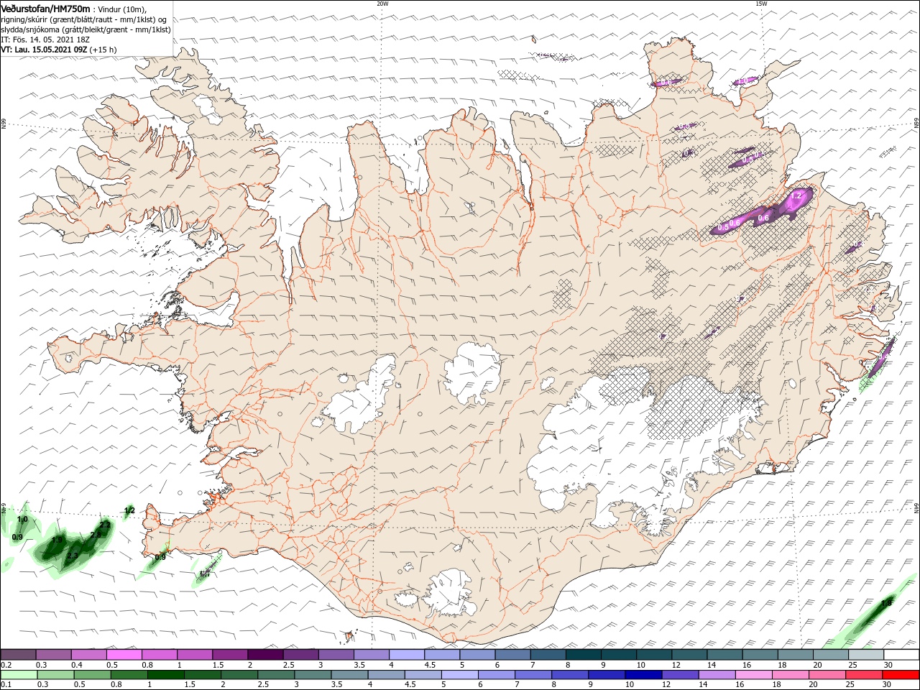Click the 20W longitude label
The width and height of the screenshot is (920, 690).
point(382,4)
